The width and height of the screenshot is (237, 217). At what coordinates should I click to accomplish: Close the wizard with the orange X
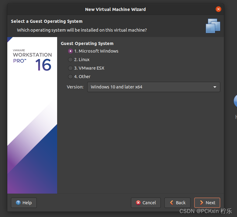point(218,9)
